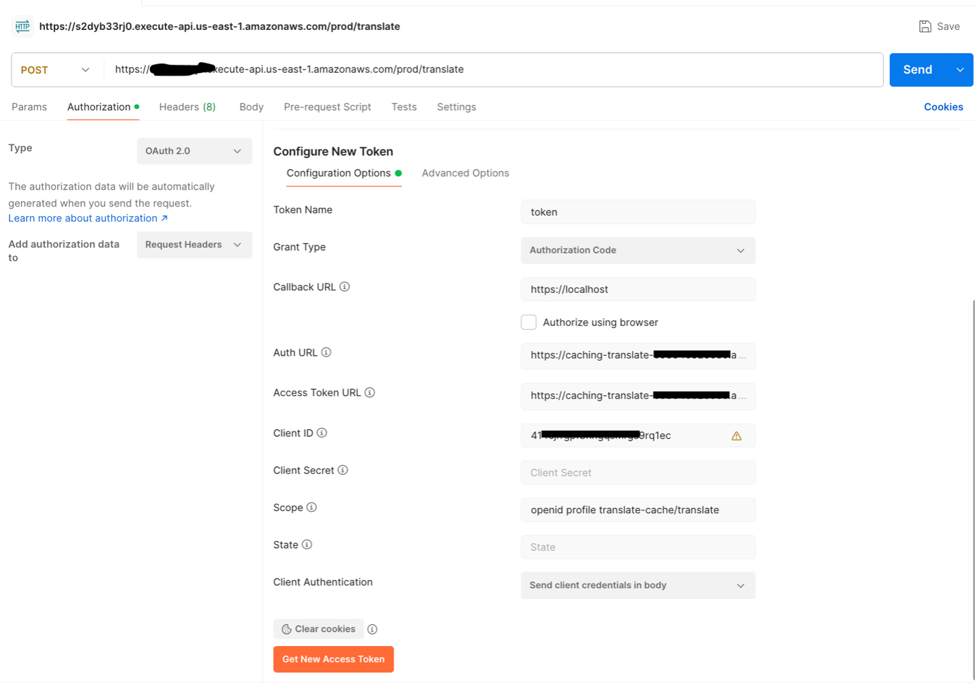
Task: Switch to the Advanced Options tab
Action: [466, 173]
